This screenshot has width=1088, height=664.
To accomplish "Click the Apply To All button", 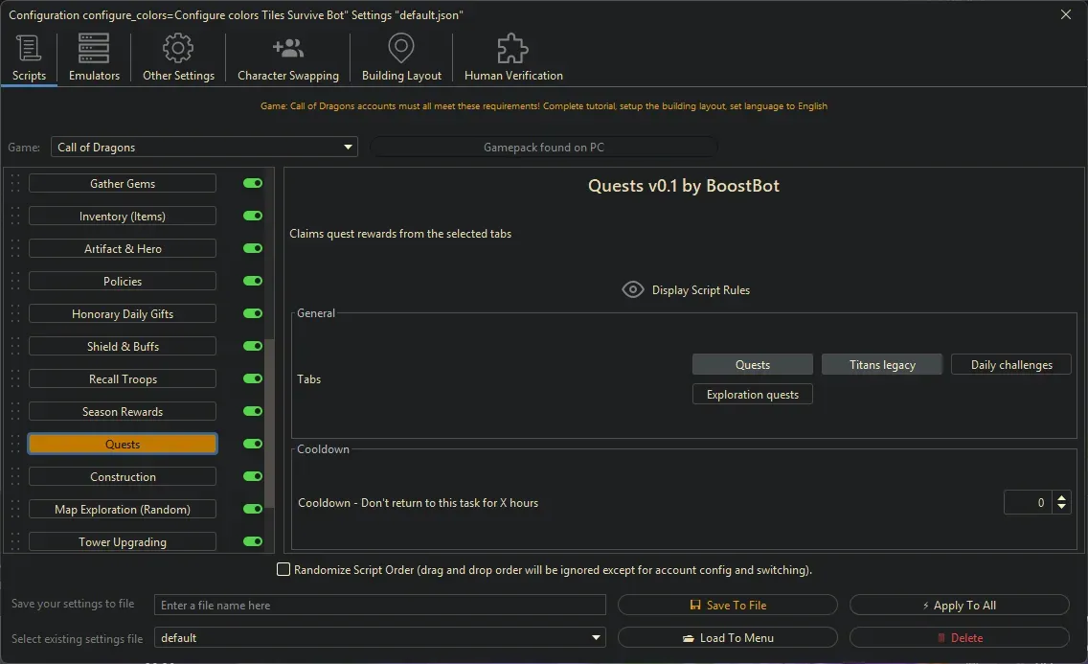I will click(959, 605).
